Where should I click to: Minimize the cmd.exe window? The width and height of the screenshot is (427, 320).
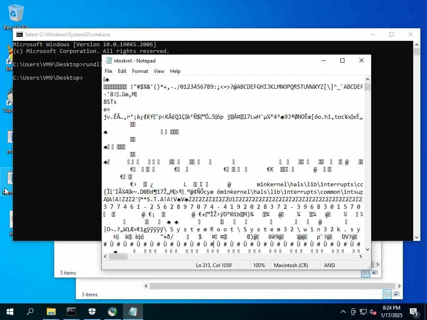pos(372,34)
